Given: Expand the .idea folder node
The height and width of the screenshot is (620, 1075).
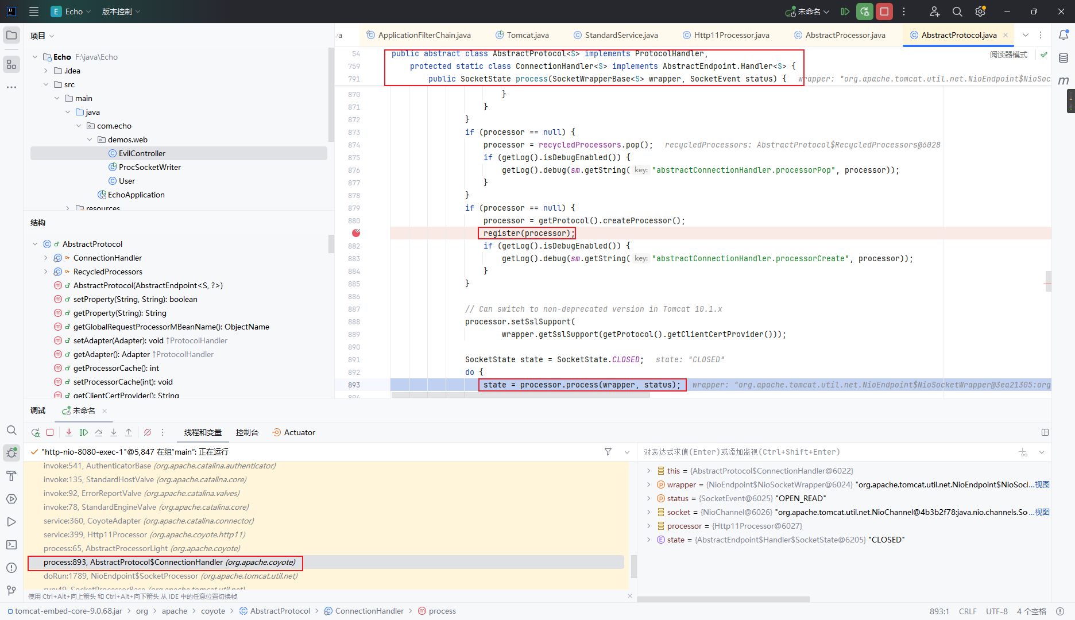Looking at the screenshot, I should [46, 71].
